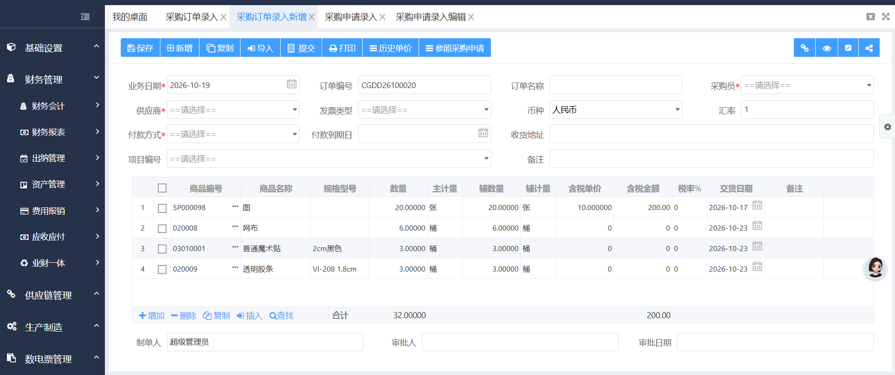Click into the 订单名称 input field
This screenshot has width=895, height=375.
tap(616, 85)
